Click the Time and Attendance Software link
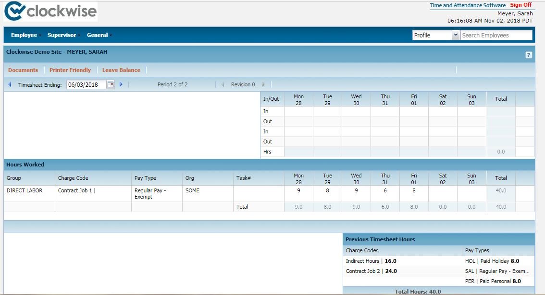Screen dimensions: 545x295 [x=468, y=5]
